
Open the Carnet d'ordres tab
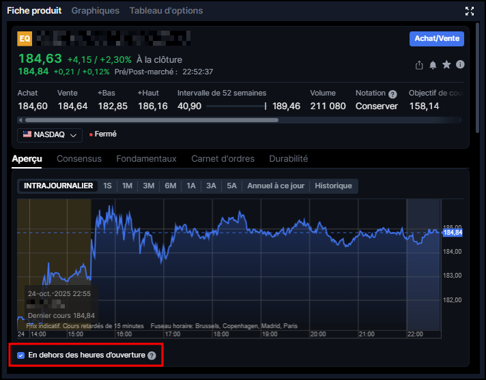click(x=223, y=159)
